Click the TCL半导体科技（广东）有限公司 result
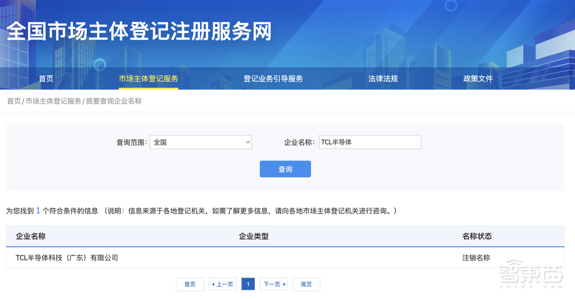 click(x=67, y=258)
